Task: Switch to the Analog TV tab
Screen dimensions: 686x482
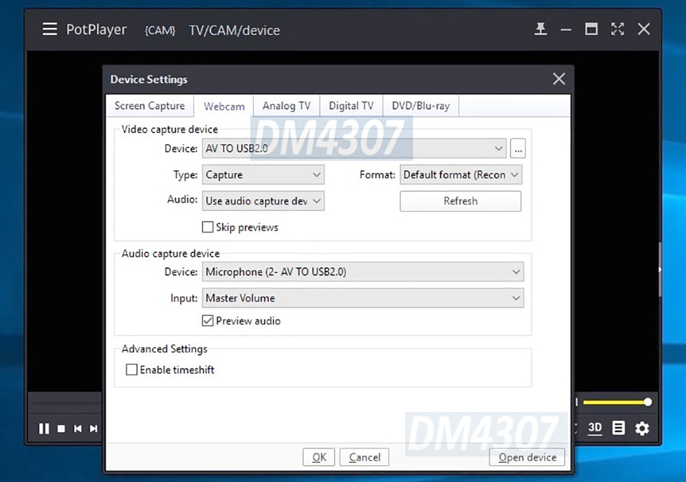Action: tap(286, 106)
